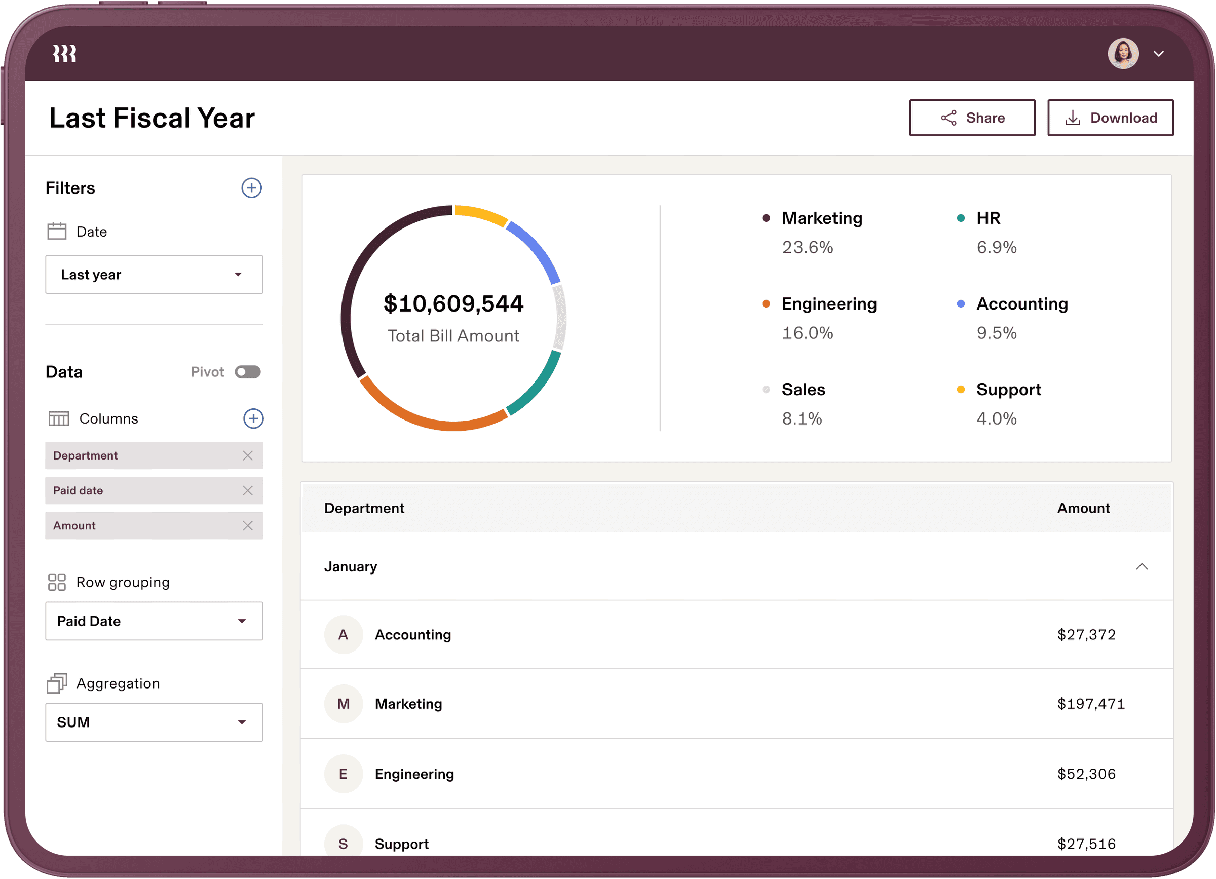The width and height of the screenshot is (1216, 879).
Task: Collapse the January group
Action: coord(1142,566)
